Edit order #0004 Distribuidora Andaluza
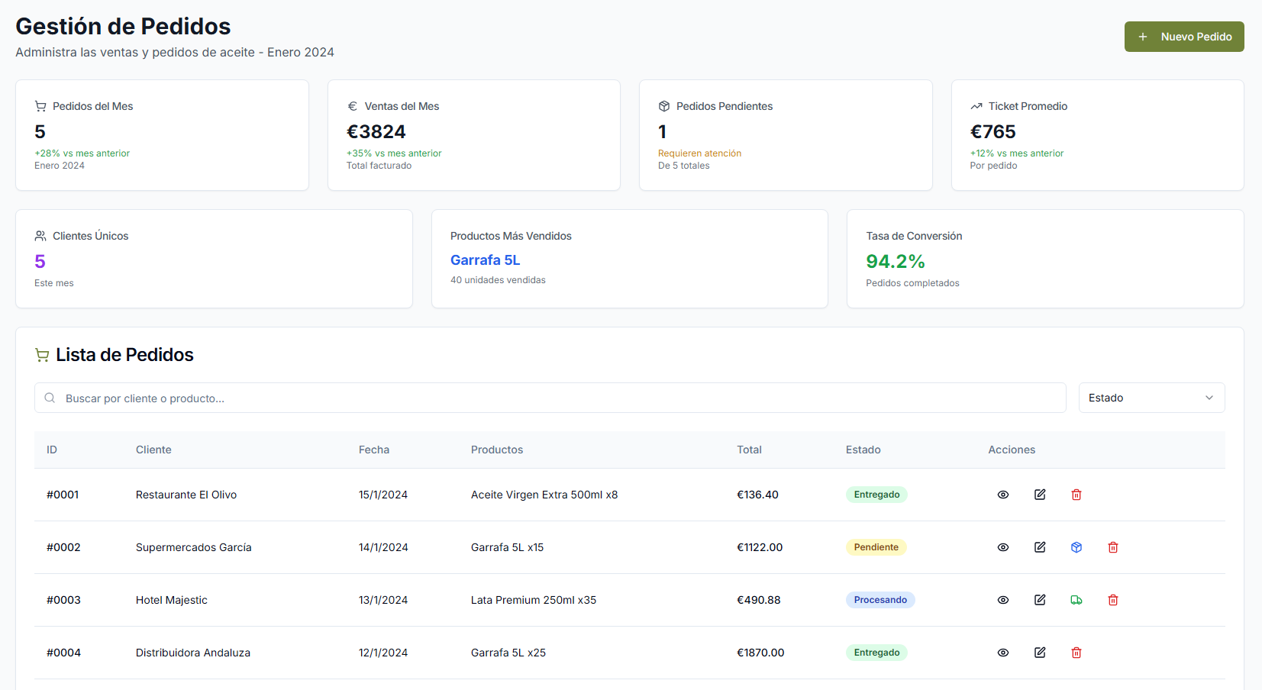The image size is (1262, 690). [x=1040, y=653]
